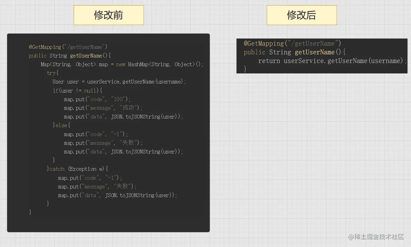
Task: Click the }catch (Exception e){ line
Action: 78,169
